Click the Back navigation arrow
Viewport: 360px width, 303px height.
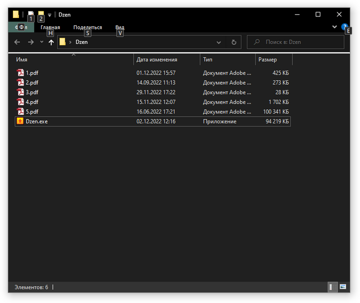(x=17, y=42)
